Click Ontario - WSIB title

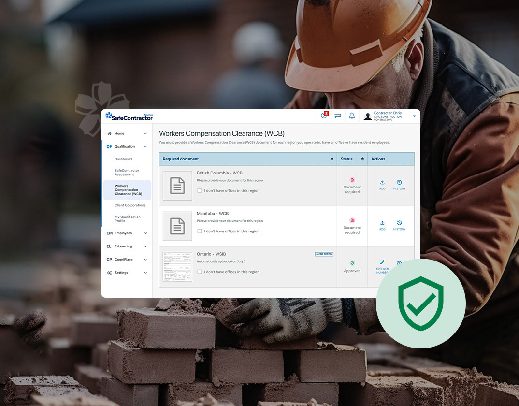[x=211, y=254]
